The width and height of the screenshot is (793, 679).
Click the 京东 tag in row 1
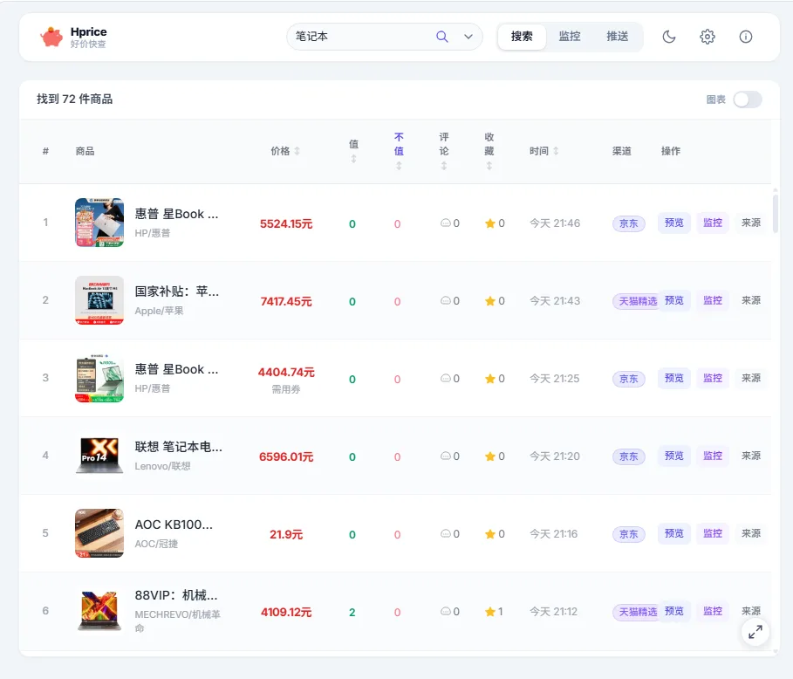629,223
